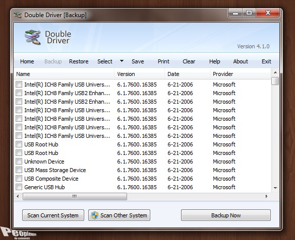Click the Scan Current System button
The image size is (295, 240).
(x=53, y=215)
